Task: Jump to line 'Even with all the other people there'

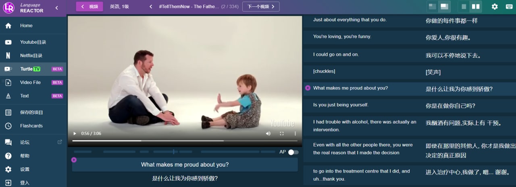Action: click(x=363, y=148)
